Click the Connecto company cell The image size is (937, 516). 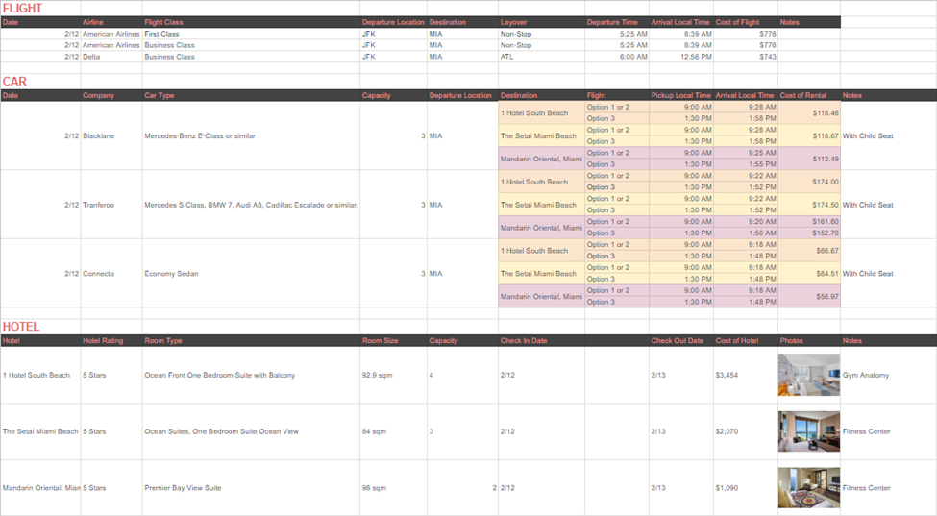coord(111,274)
